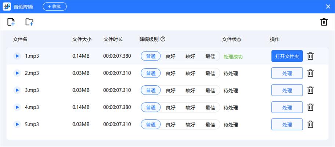Click duration 00:00:07.380 of 1.mp3
The height and width of the screenshot is (147, 335).
click(x=117, y=56)
